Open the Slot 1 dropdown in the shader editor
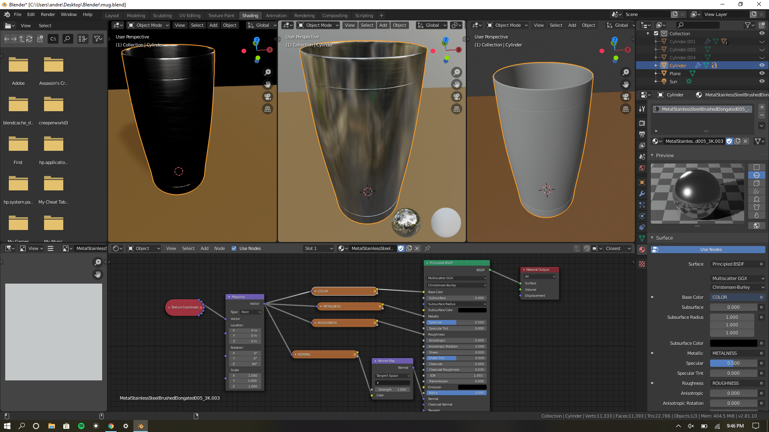Image resolution: width=769 pixels, height=432 pixels. (318, 248)
